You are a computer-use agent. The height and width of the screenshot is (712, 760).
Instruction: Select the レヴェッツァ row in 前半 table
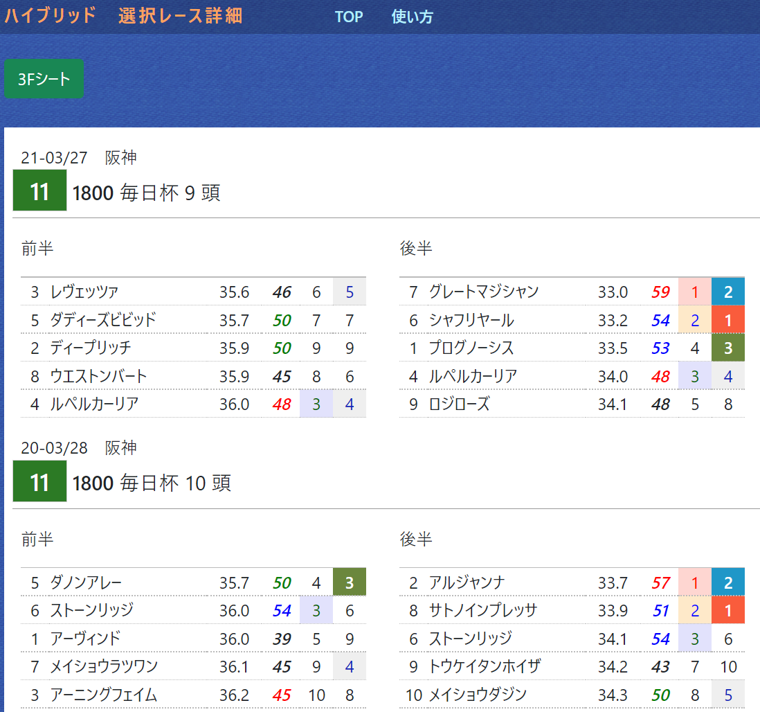193,292
